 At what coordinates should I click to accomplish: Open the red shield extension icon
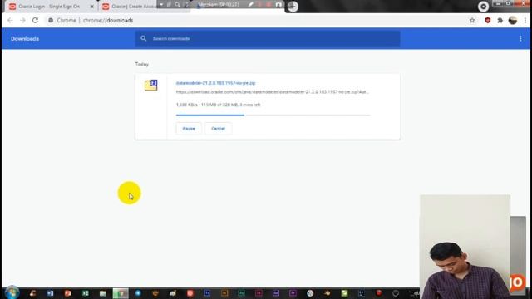[x=488, y=20]
